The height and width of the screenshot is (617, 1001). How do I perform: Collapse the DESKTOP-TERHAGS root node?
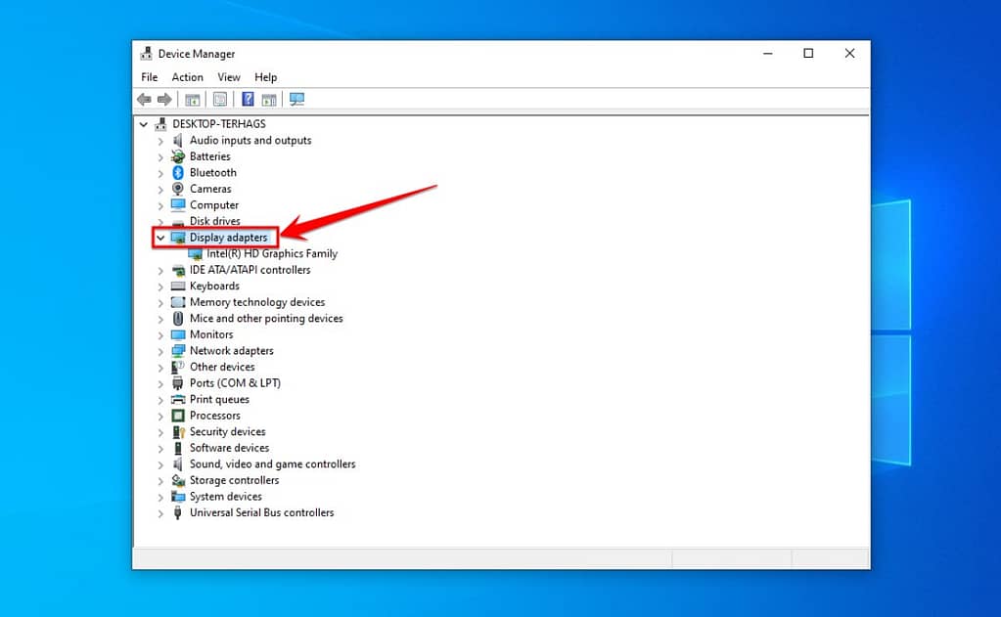coord(144,124)
